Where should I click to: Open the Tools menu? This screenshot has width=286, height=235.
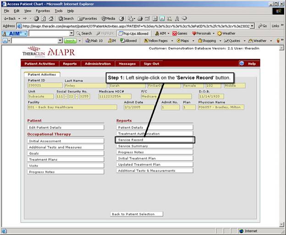point(59,11)
